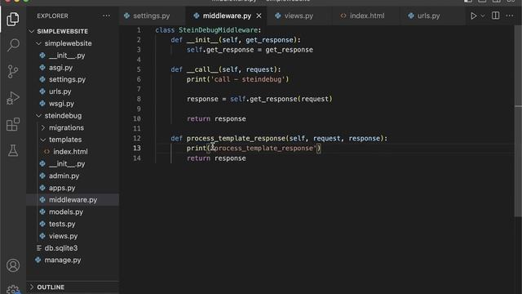Viewport: 522px width, 294px height.
Task: Open the Testing flask view
Action: click(13, 150)
